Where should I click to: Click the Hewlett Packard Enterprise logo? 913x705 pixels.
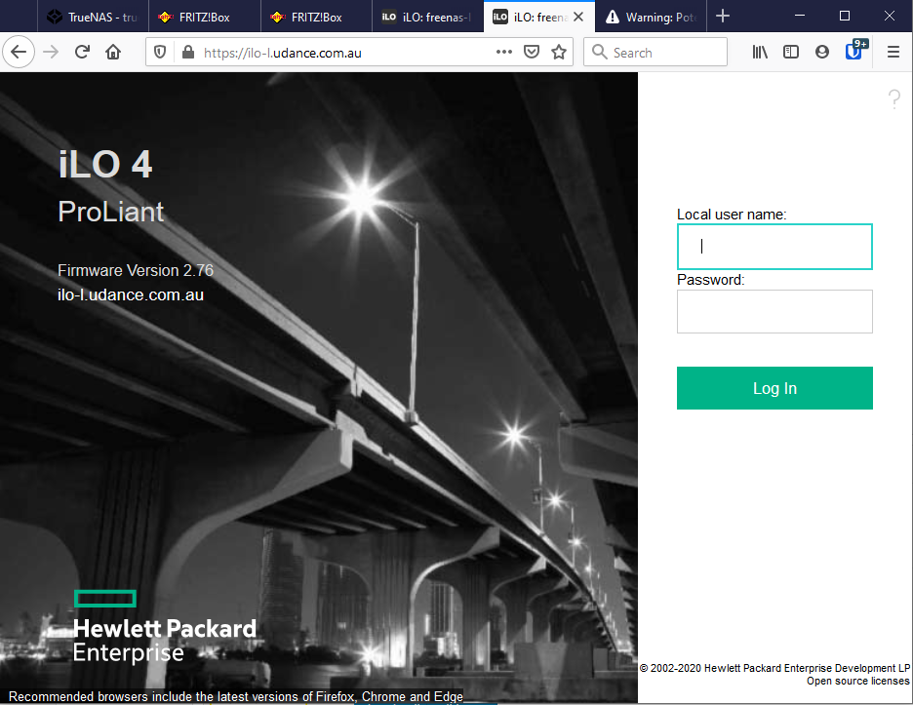[x=164, y=627]
